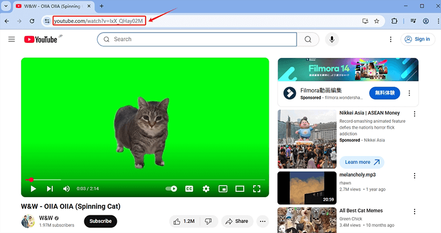Image resolution: width=441 pixels, height=233 pixels.
Task: Toggle the autoplay switch
Action: point(171,188)
